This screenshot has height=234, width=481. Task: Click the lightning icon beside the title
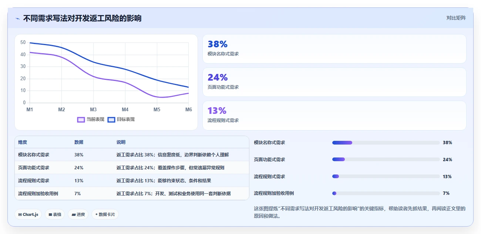click(x=17, y=18)
